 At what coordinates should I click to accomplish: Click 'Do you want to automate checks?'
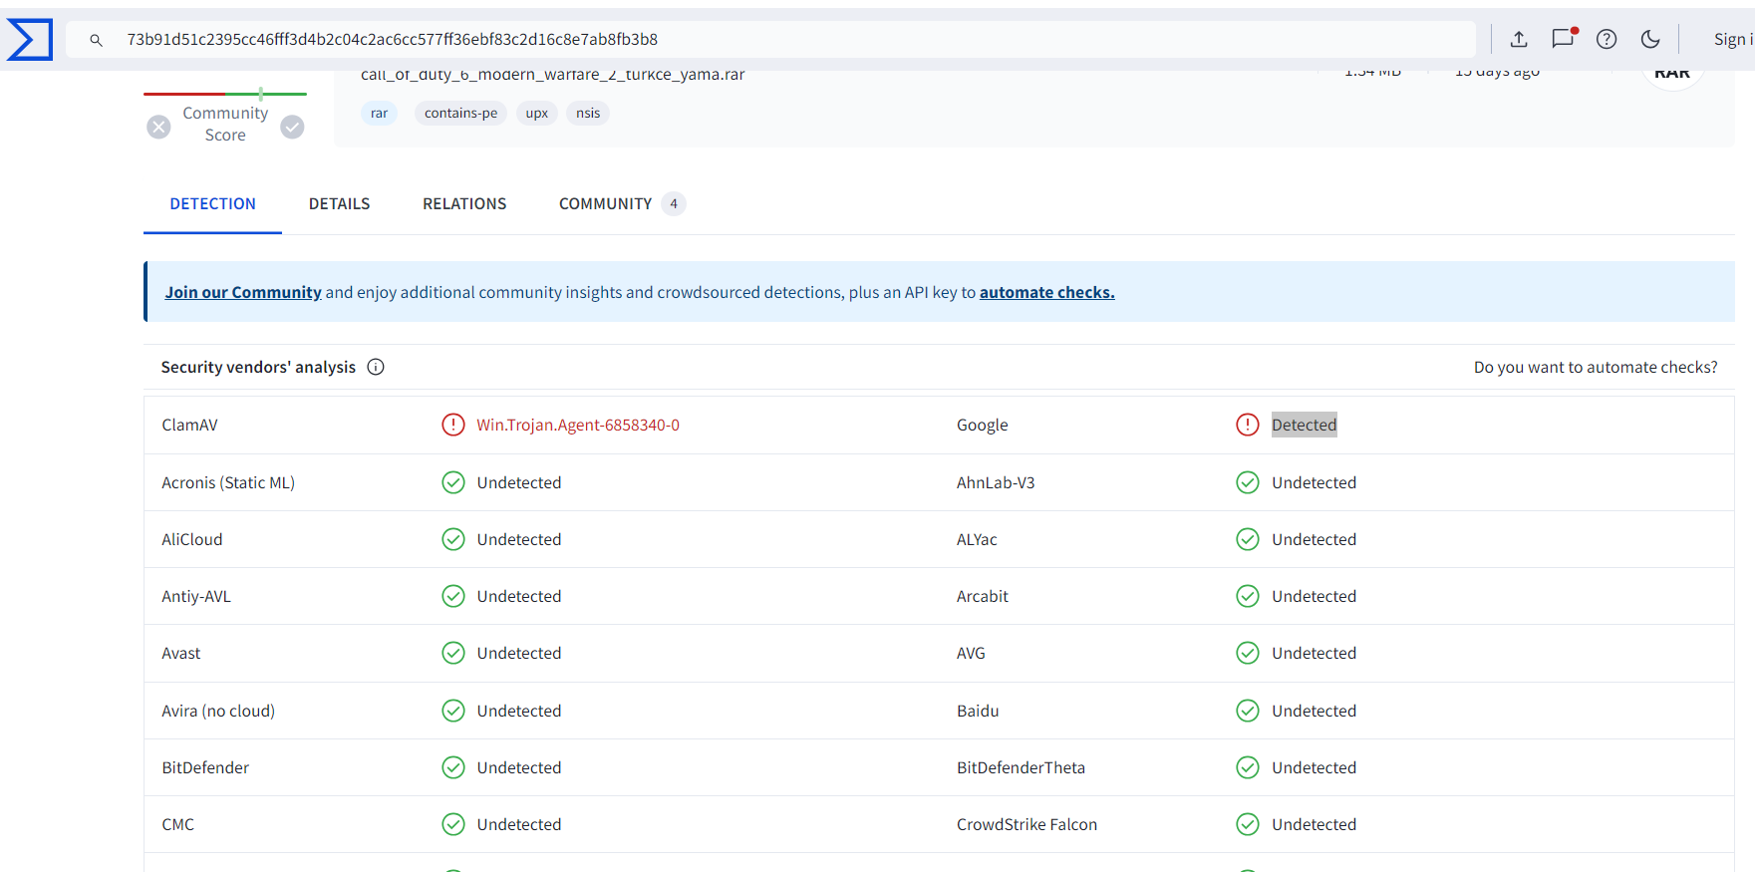pos(1595,367)
